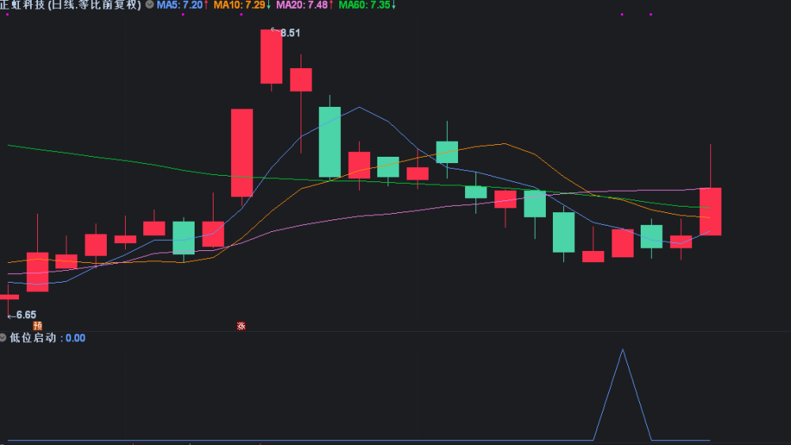Click the 8.51 high price label

290,33
